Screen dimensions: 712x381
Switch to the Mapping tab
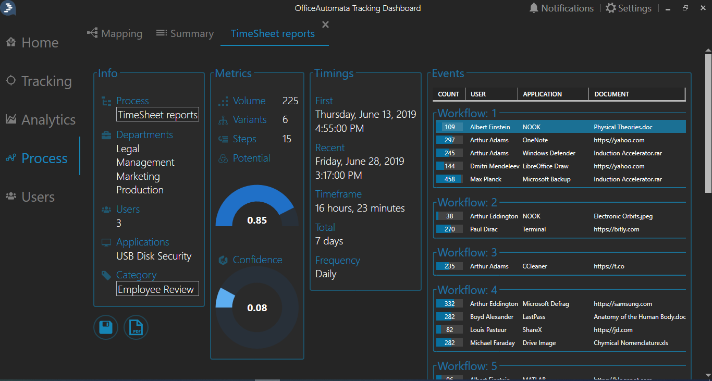(x=115, y=33)
